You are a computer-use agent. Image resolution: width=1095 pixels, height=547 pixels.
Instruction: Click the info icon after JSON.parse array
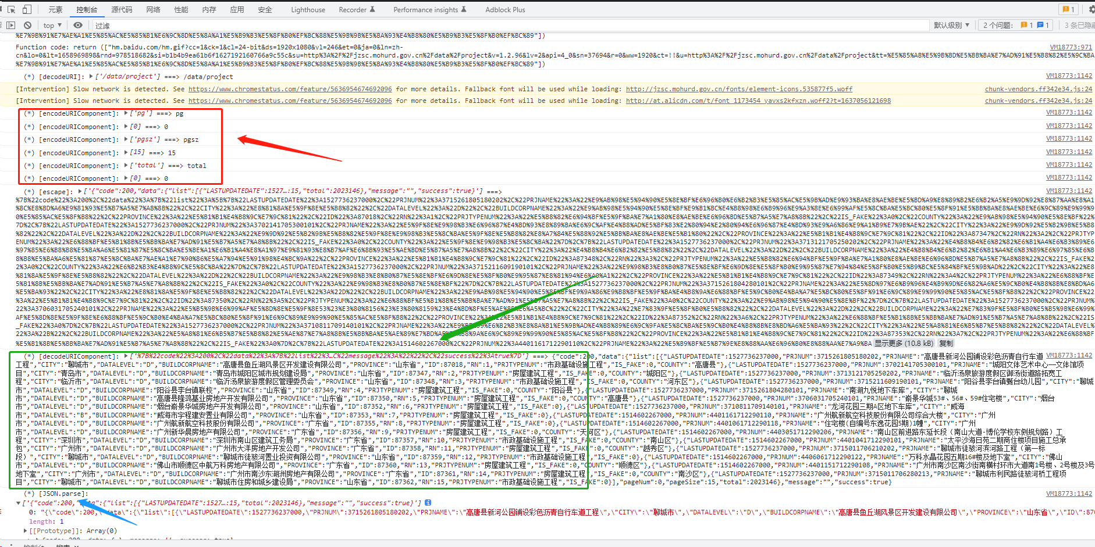point(428,503)
